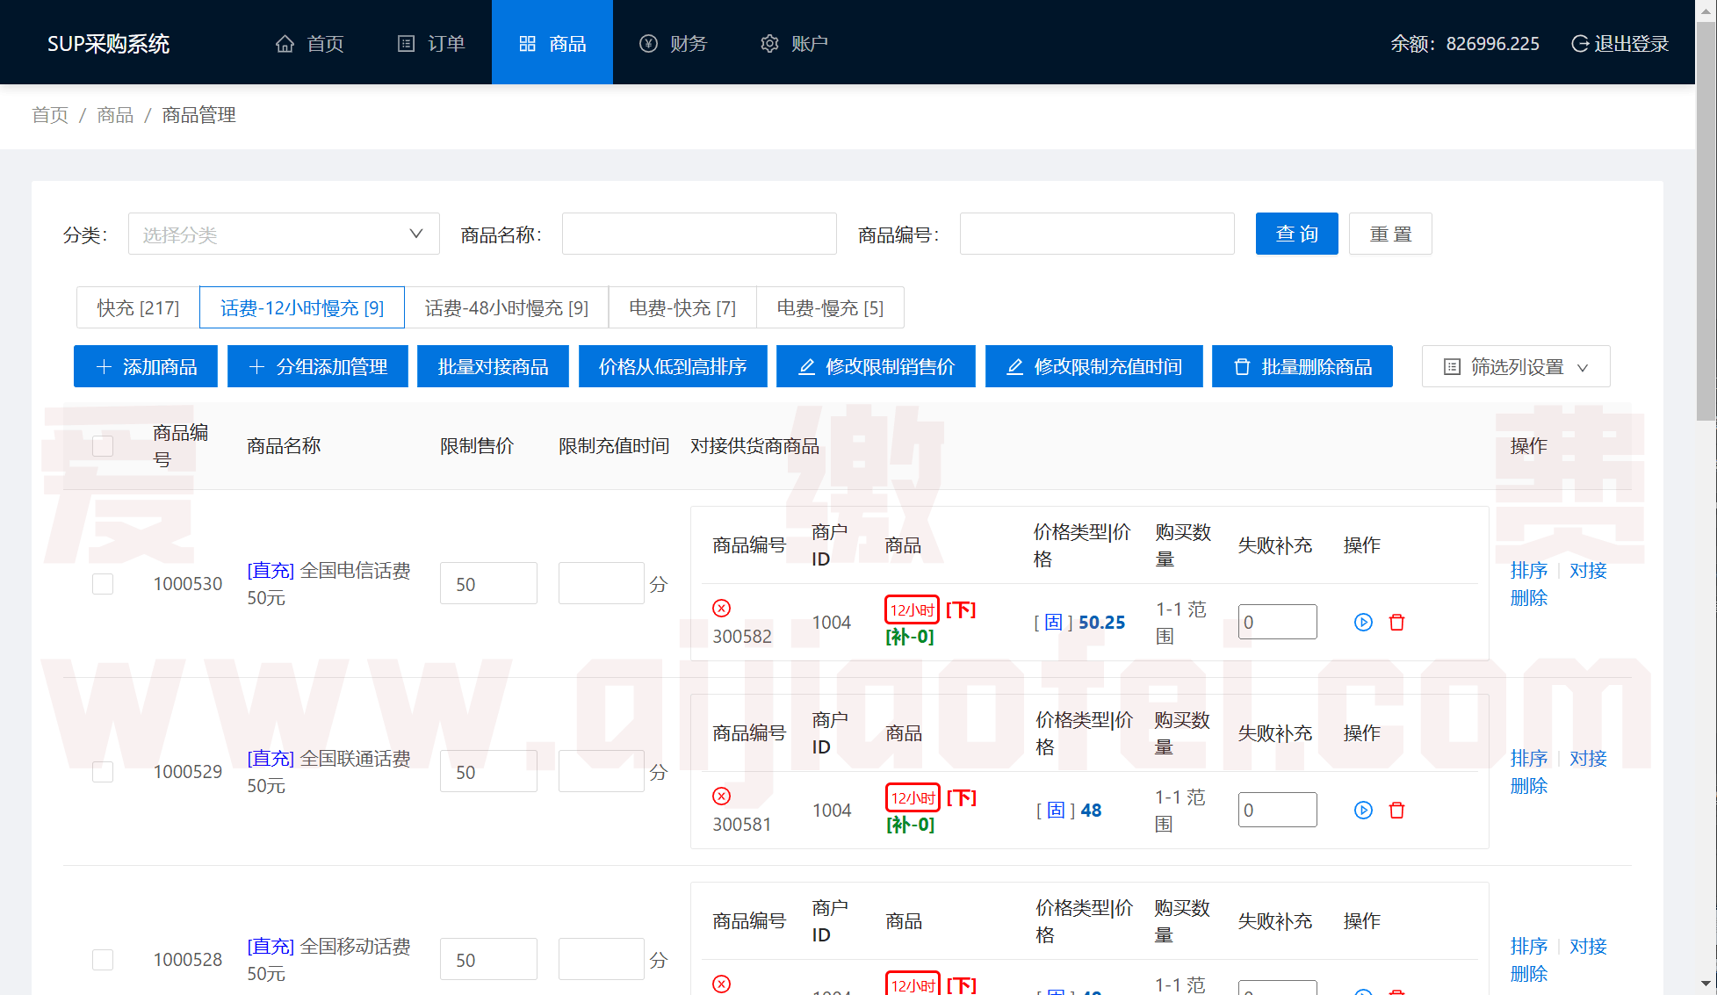This screenshot has width=1717, height=995.
Task: Click the 查询 search button
Action: click(1297, 234)
